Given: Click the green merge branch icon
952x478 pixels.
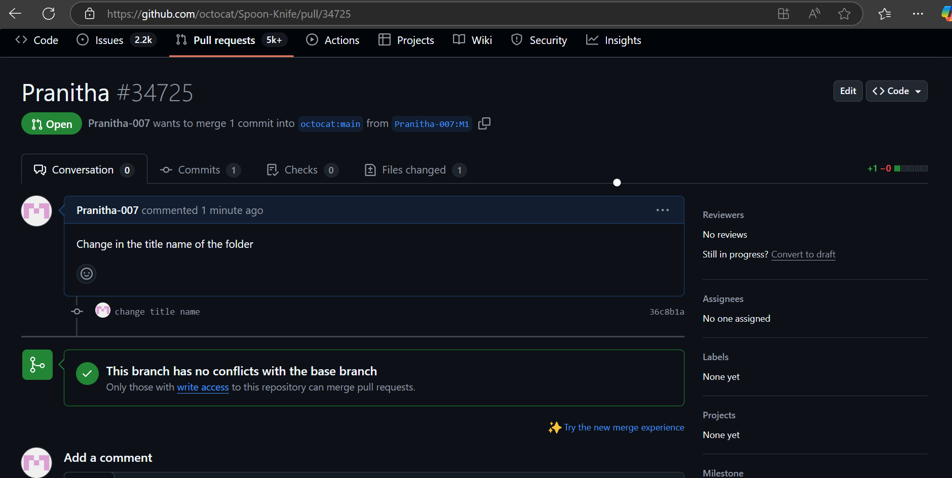Looking at the screenshot, I should click(37, 365).
